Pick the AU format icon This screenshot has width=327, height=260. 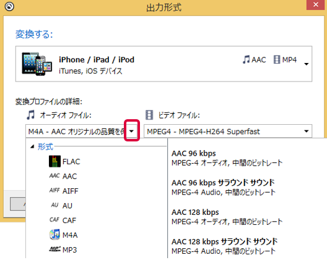[x=54, y=205]
